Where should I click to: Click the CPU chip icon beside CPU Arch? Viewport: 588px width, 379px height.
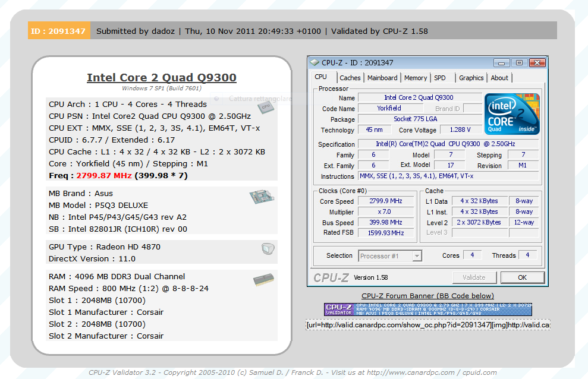pyautogui.click(x=266, y=108)
